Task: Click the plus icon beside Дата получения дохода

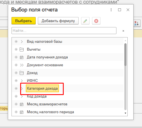Action: (16, 57)
